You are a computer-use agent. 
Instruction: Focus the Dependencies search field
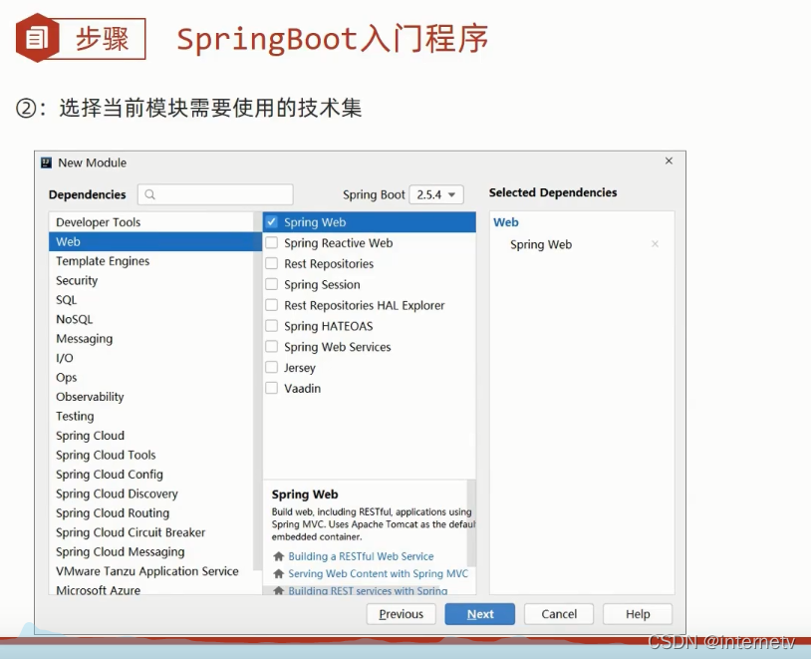(x=215, y=194)
